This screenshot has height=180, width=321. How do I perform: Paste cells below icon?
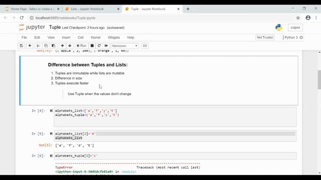coord(54,45)
